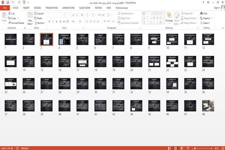The width and height of the screenshot is (225, 150).
Task: Click the Ribbon Display Options icon
Action: (208, 3)
